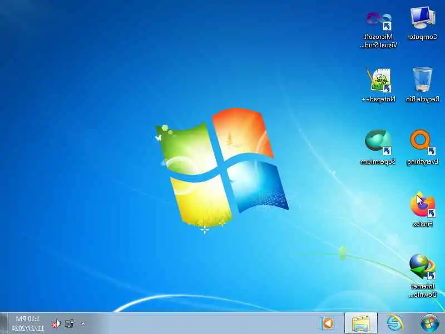Select the Firefox desktop shortcut
The height and width of the screenshot is (334, 445).
[x=423, y=210]
